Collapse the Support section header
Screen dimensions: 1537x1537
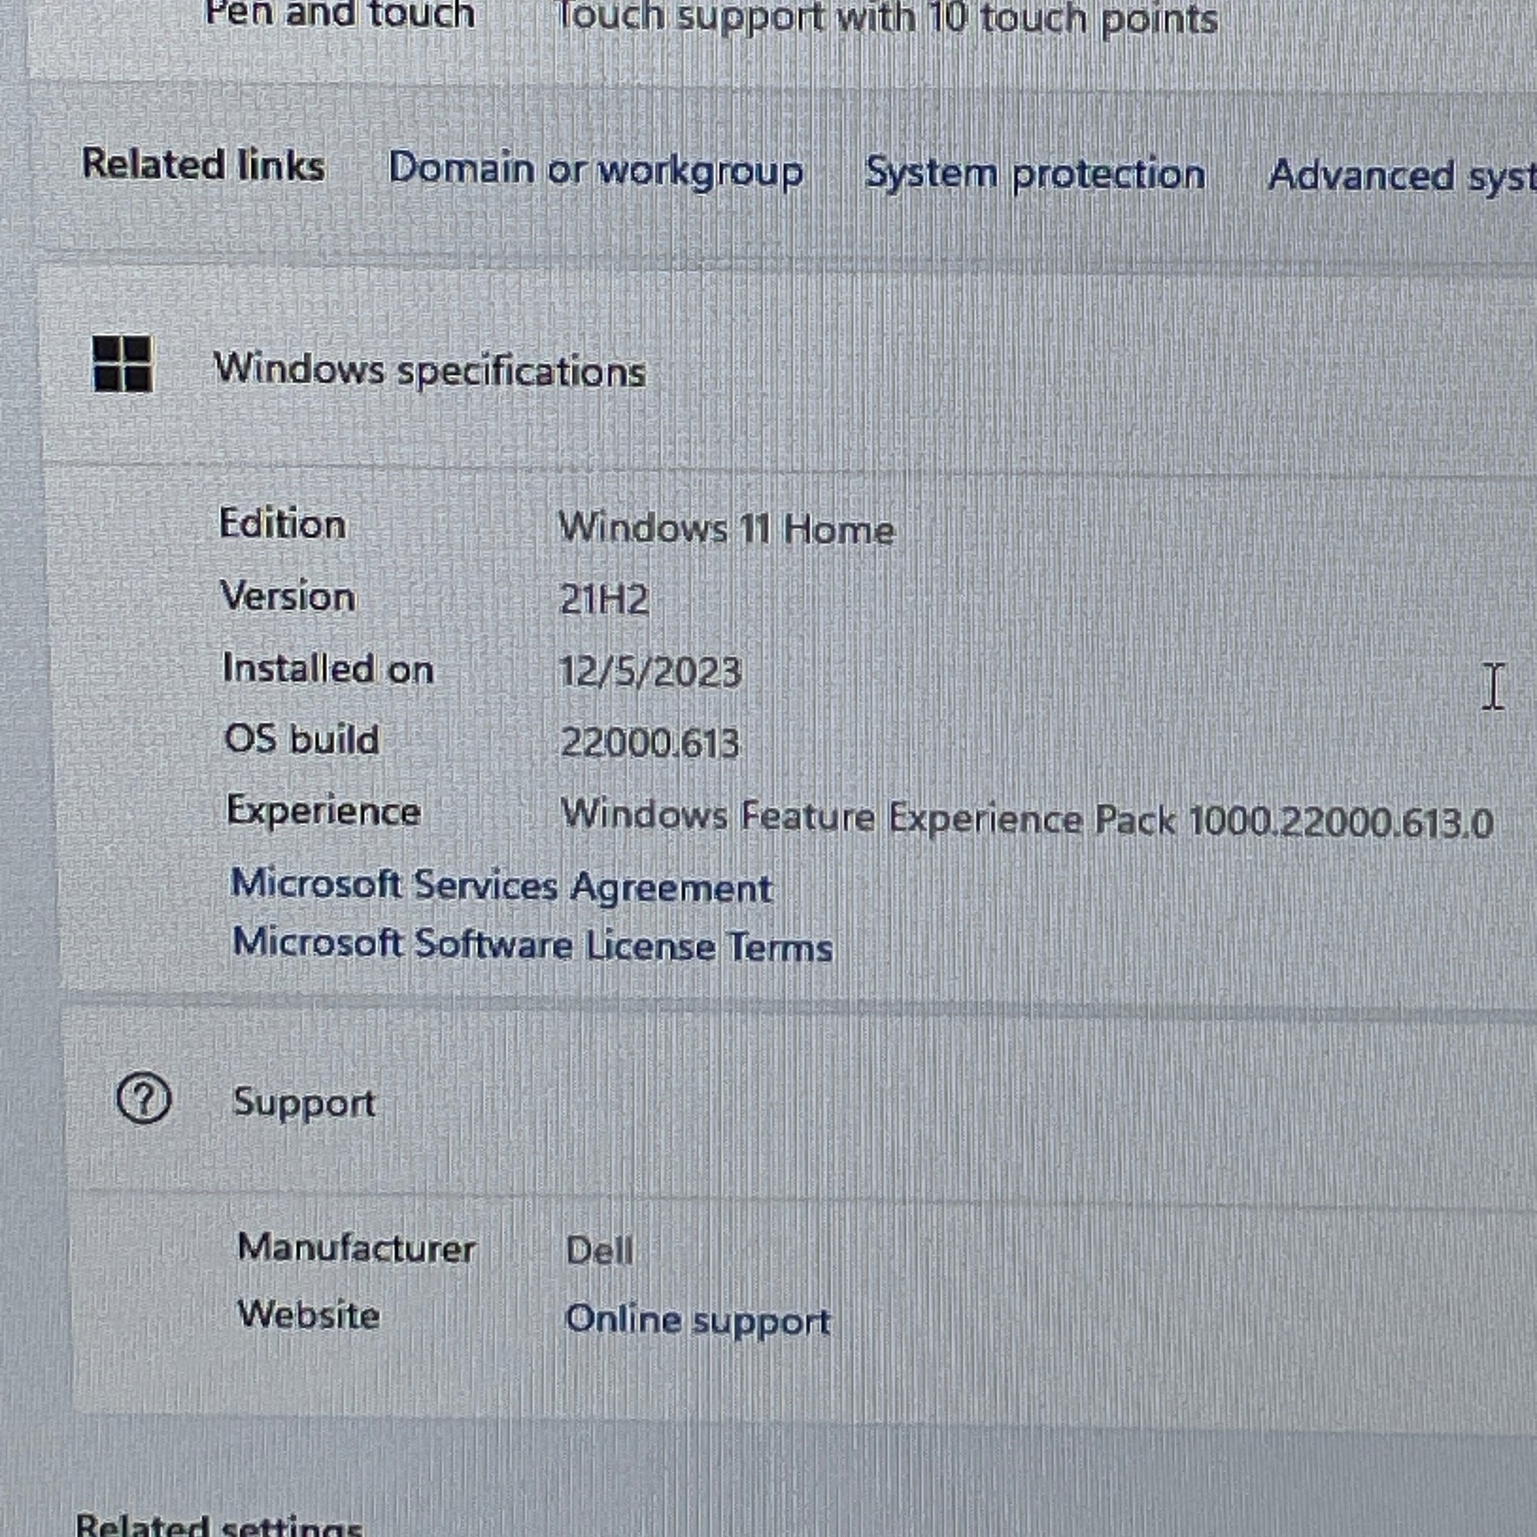click(304, 1103)
